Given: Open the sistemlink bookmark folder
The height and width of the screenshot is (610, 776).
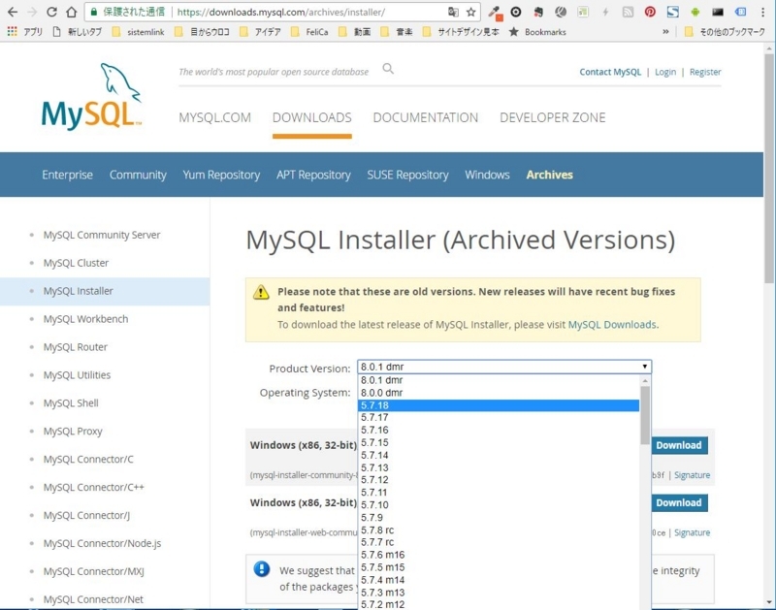Looking at the screenshot, I should click(138, 32).
